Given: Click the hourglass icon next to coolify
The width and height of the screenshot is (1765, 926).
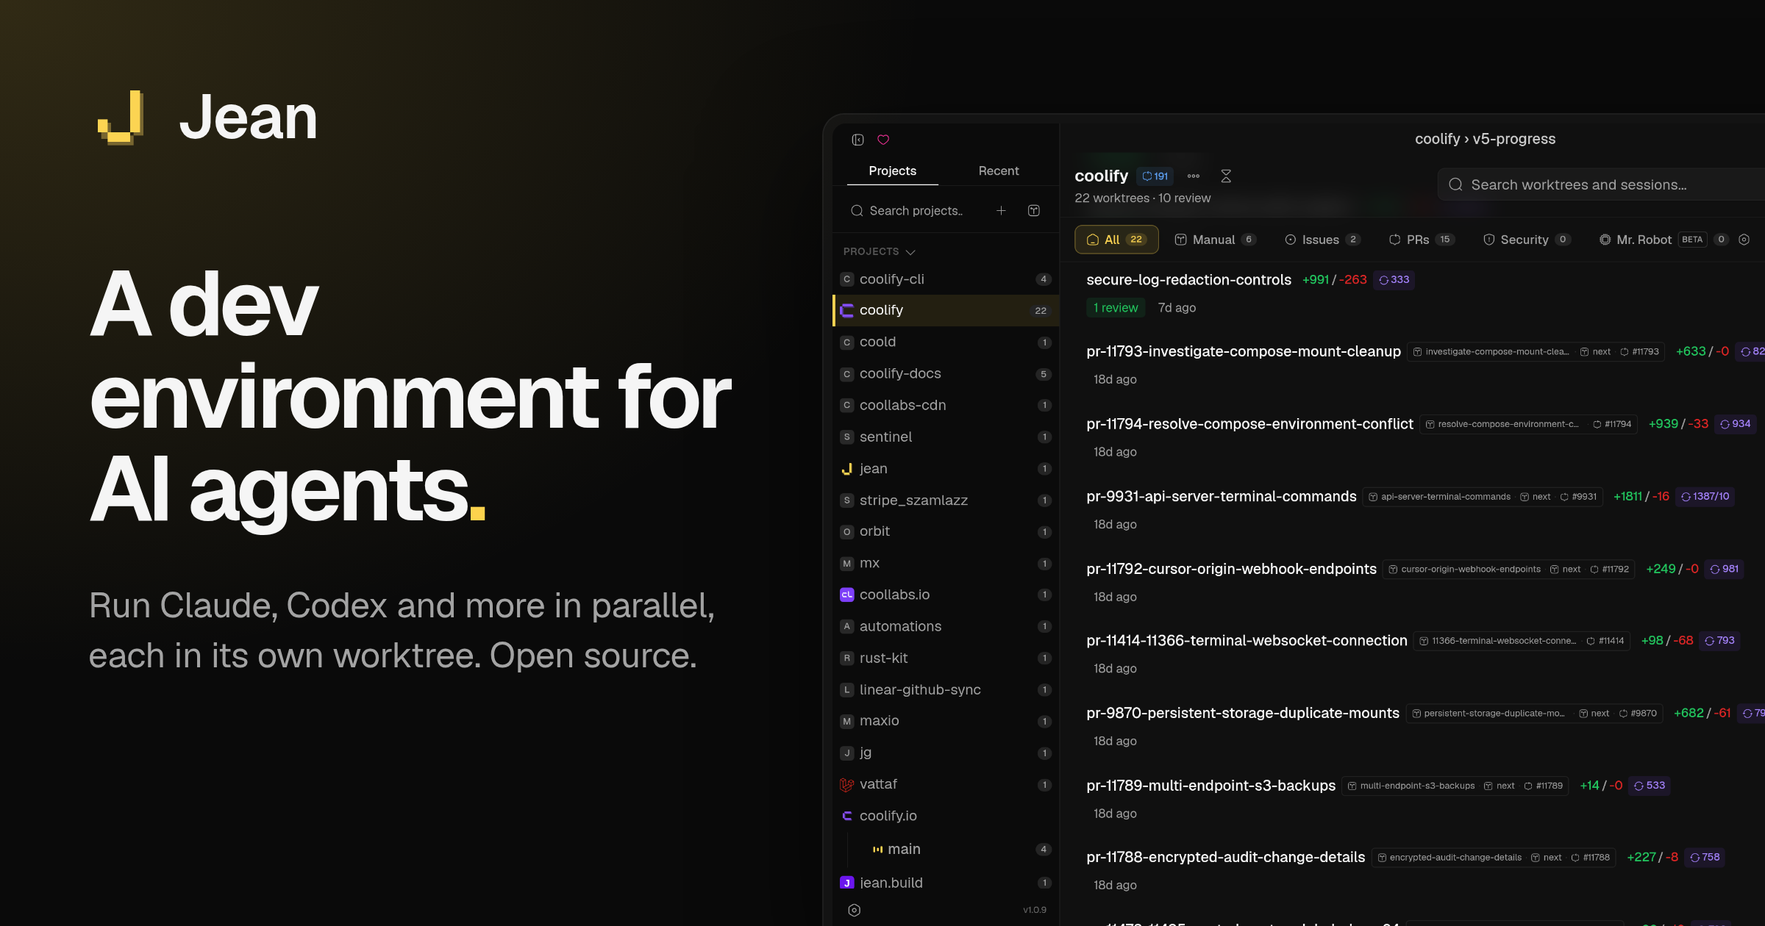Looking at the screenshot, I should (1226, 176).
